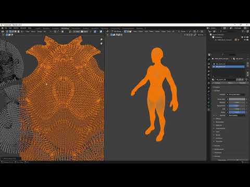Open the Render menu
250x187 pixels.
pyautogui.click(x=16, y=28)
